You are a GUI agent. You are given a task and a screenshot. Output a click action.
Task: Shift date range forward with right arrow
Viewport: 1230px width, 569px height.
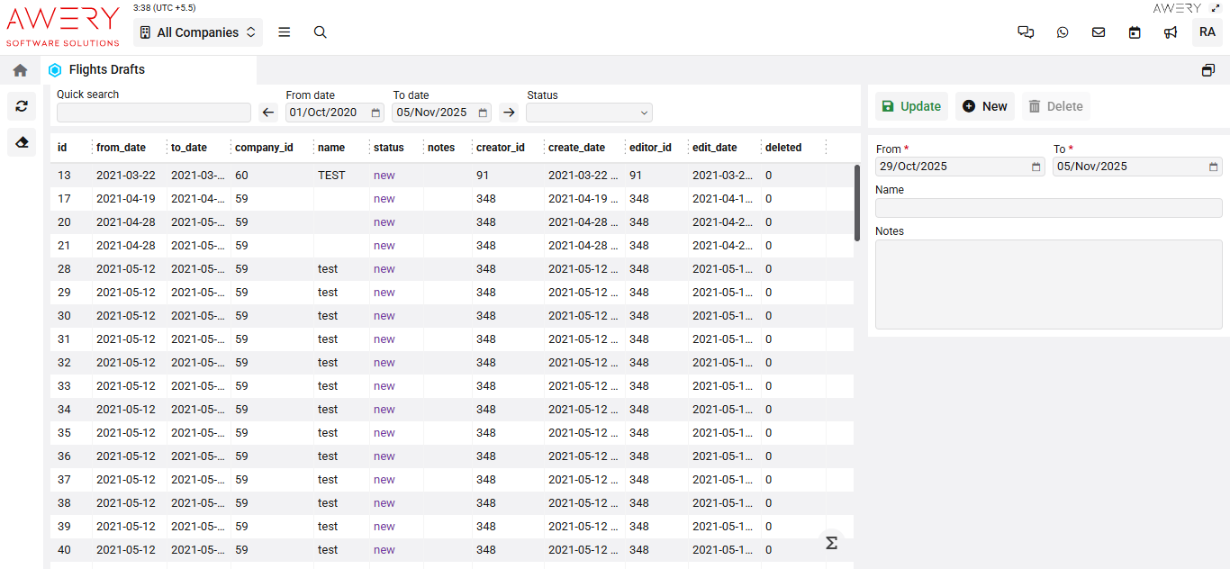(509, 113)
